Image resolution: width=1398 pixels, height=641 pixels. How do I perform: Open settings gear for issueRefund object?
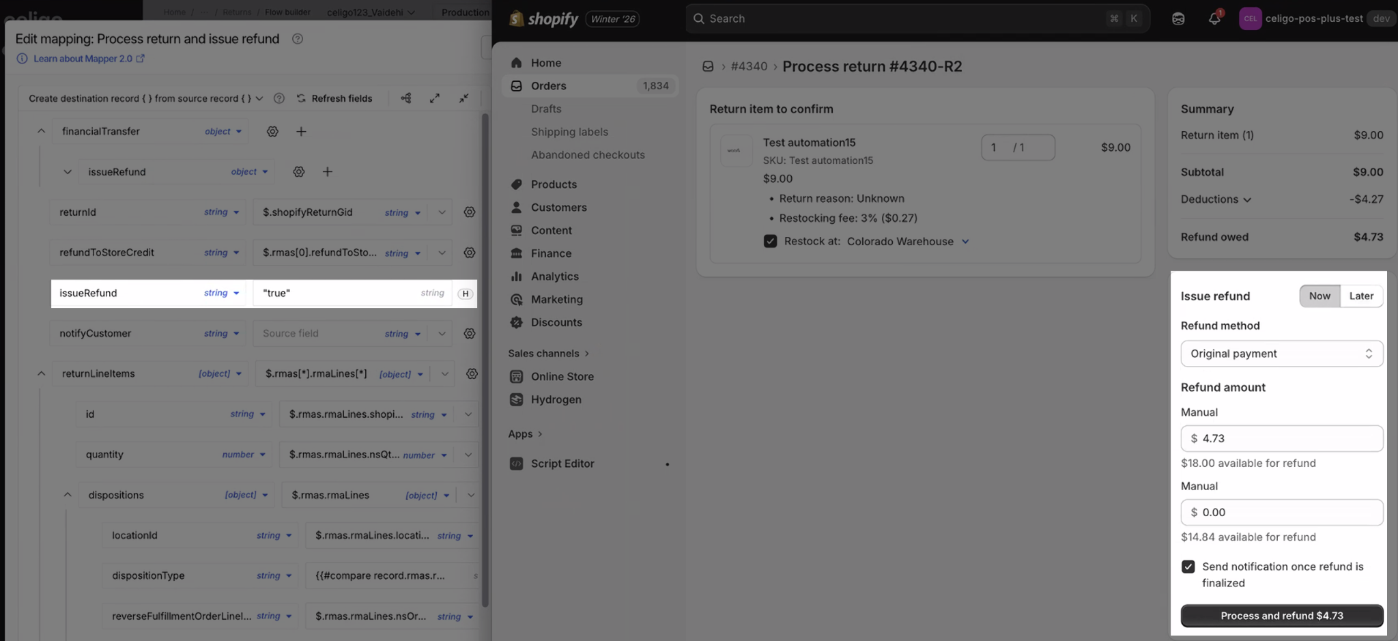(x=299, y=172)
